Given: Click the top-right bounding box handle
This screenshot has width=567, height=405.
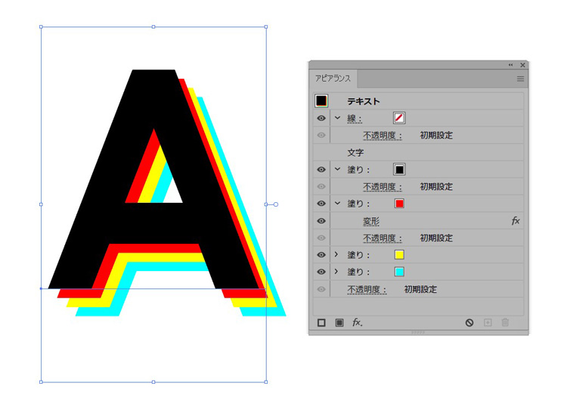Looking at the screenshot, I should pos(266,26).
